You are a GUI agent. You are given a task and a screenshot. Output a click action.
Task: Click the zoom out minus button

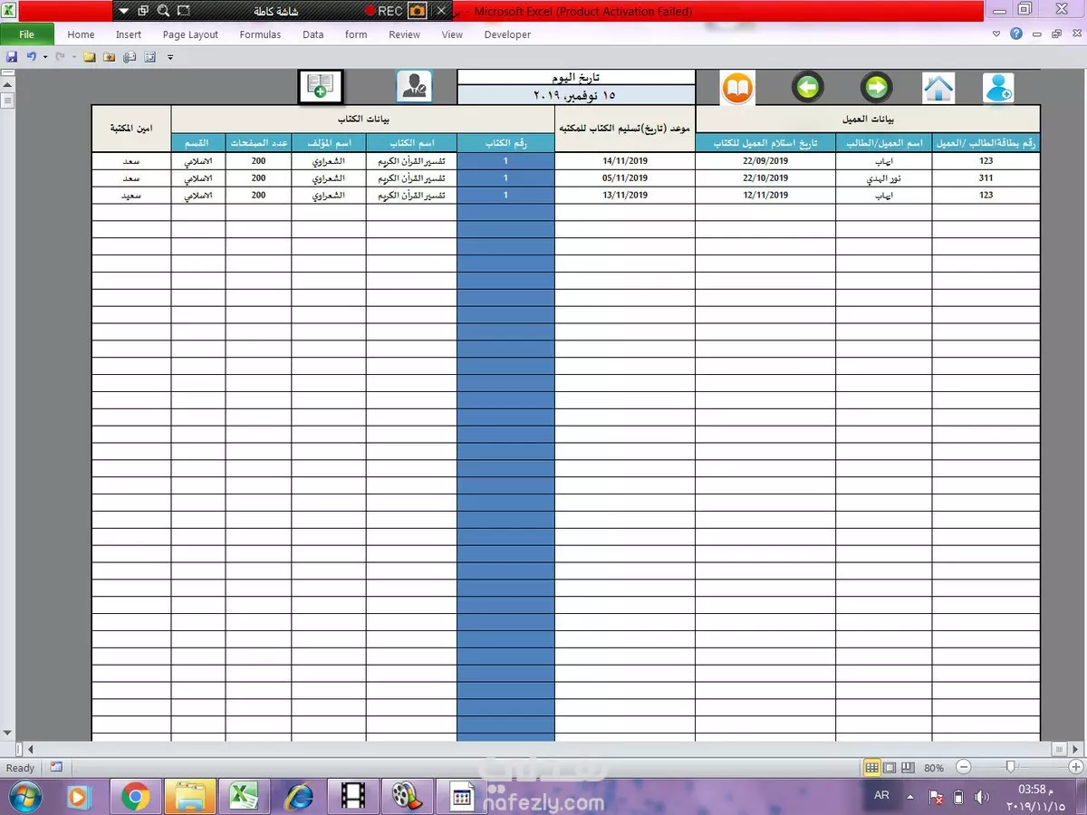pos(963,767)
